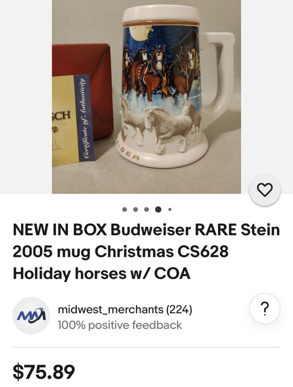Open the Budweiser stein photo full screen
Screen dimensions: 293x387
pyautogui.click(x=146, y=97)
